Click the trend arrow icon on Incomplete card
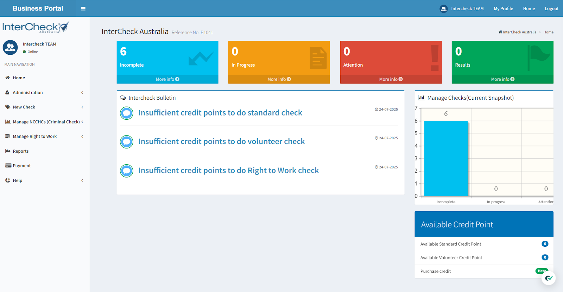Image resolution: width=563 pixels, height=292 pixels. tap(201, 58)
